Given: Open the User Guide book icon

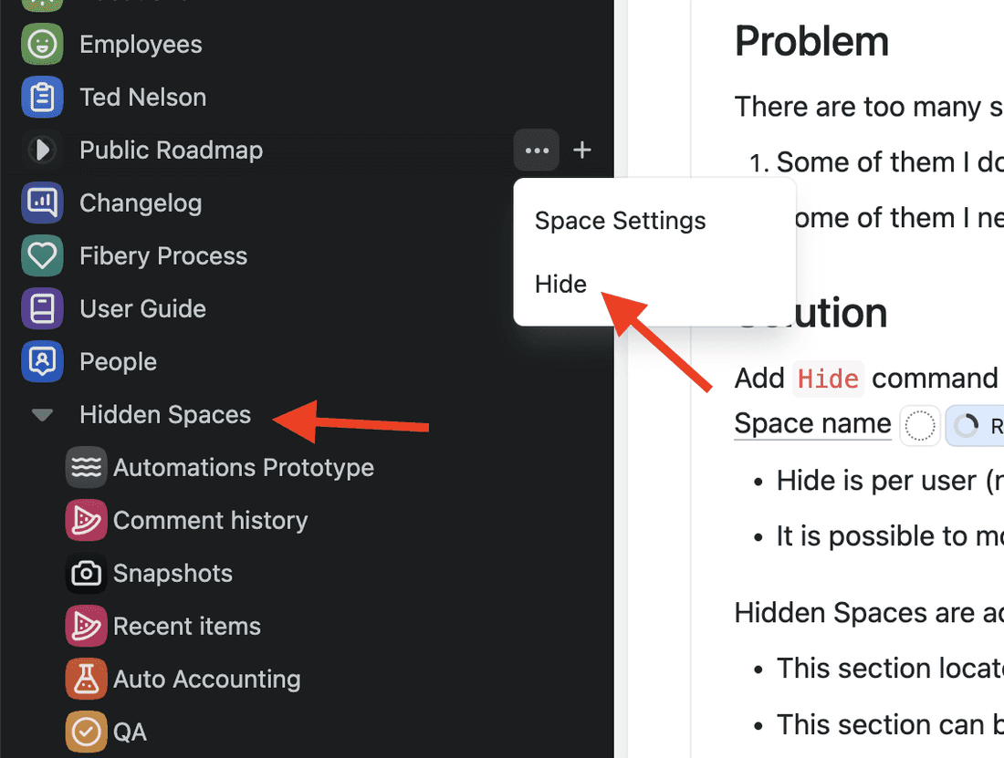Looking at the screenshot, I should pyautogui.click(x=42, y=308).
